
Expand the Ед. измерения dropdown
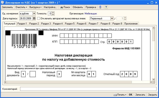coord(34,14)
